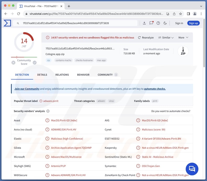Toggle dark mode moon icon
This screenshot has height=181, width=207.
point(165,23)
